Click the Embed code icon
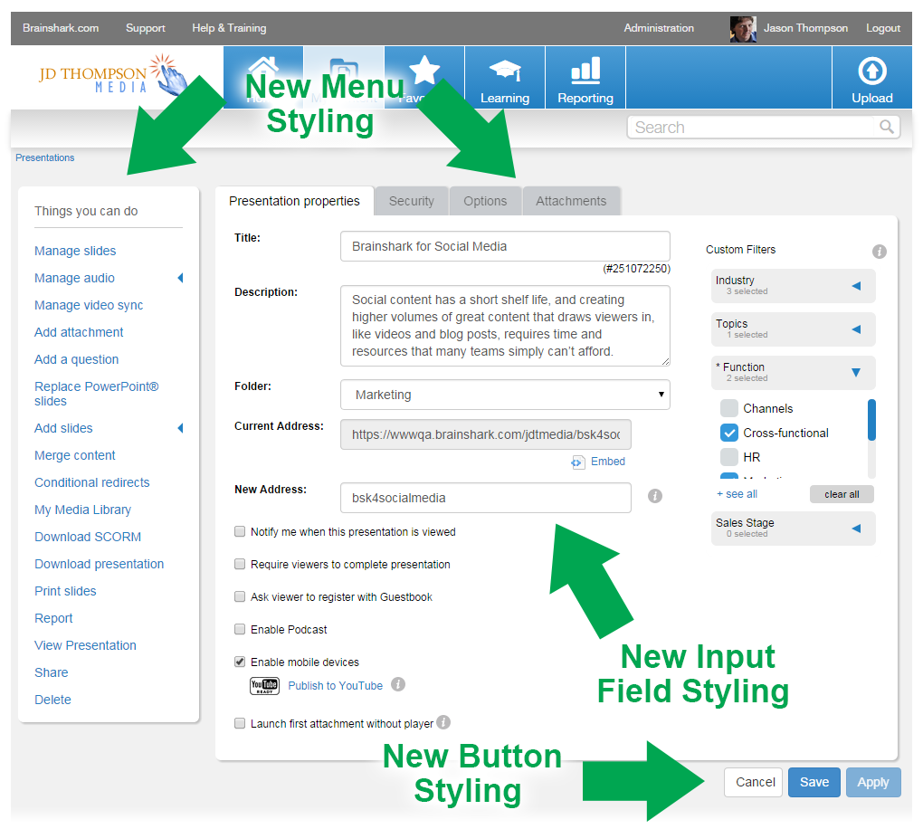Image resolution: width=923 pixels, height=829 pixels. tap(577, 462)
